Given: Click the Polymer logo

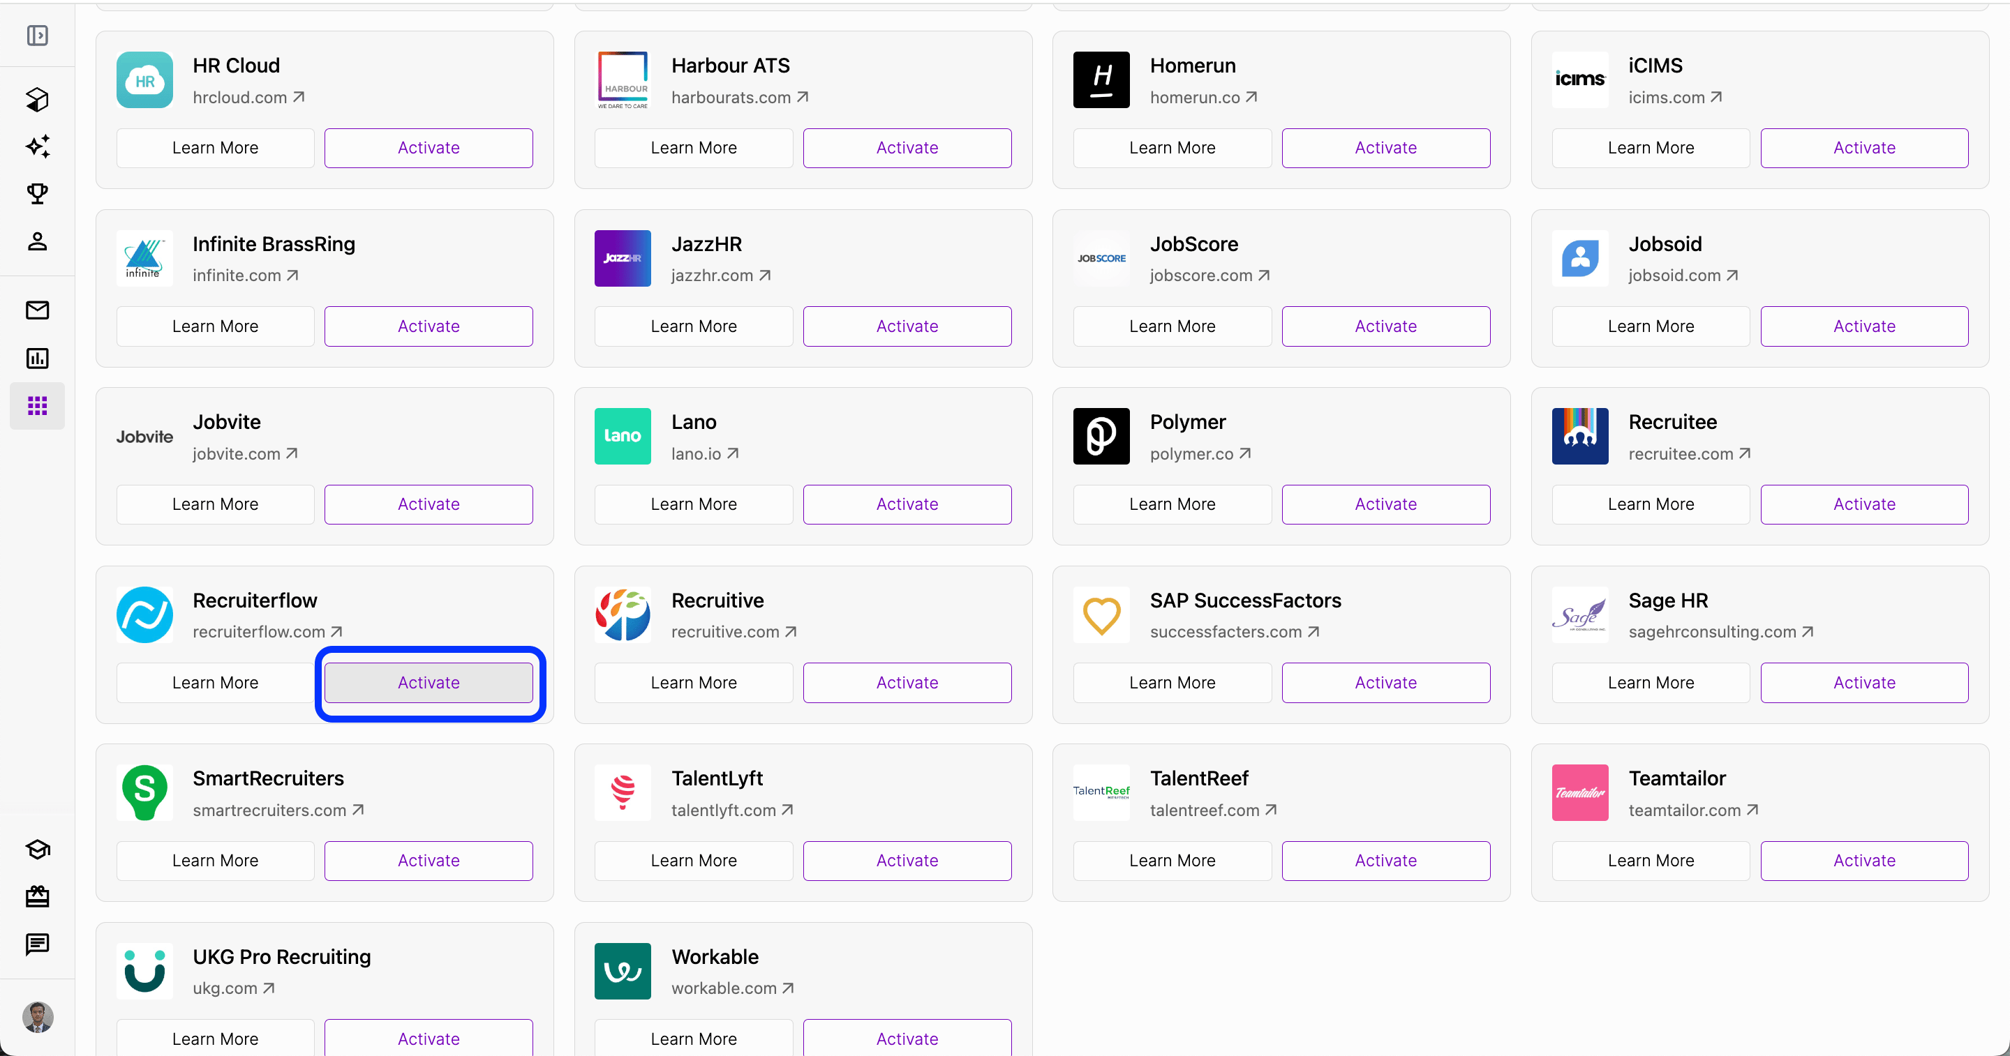Looking at the screenshot, I should click(1101, 436).
